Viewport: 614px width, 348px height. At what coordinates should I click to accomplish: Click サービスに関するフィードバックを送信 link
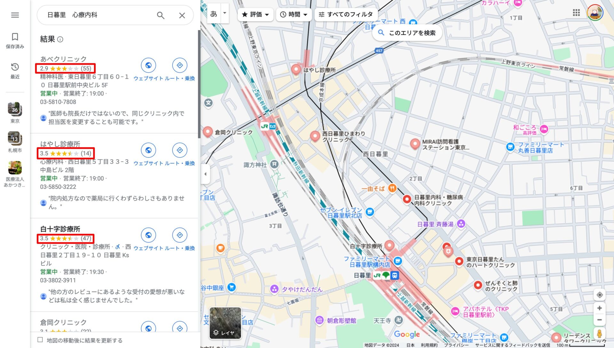click(513, 345)
